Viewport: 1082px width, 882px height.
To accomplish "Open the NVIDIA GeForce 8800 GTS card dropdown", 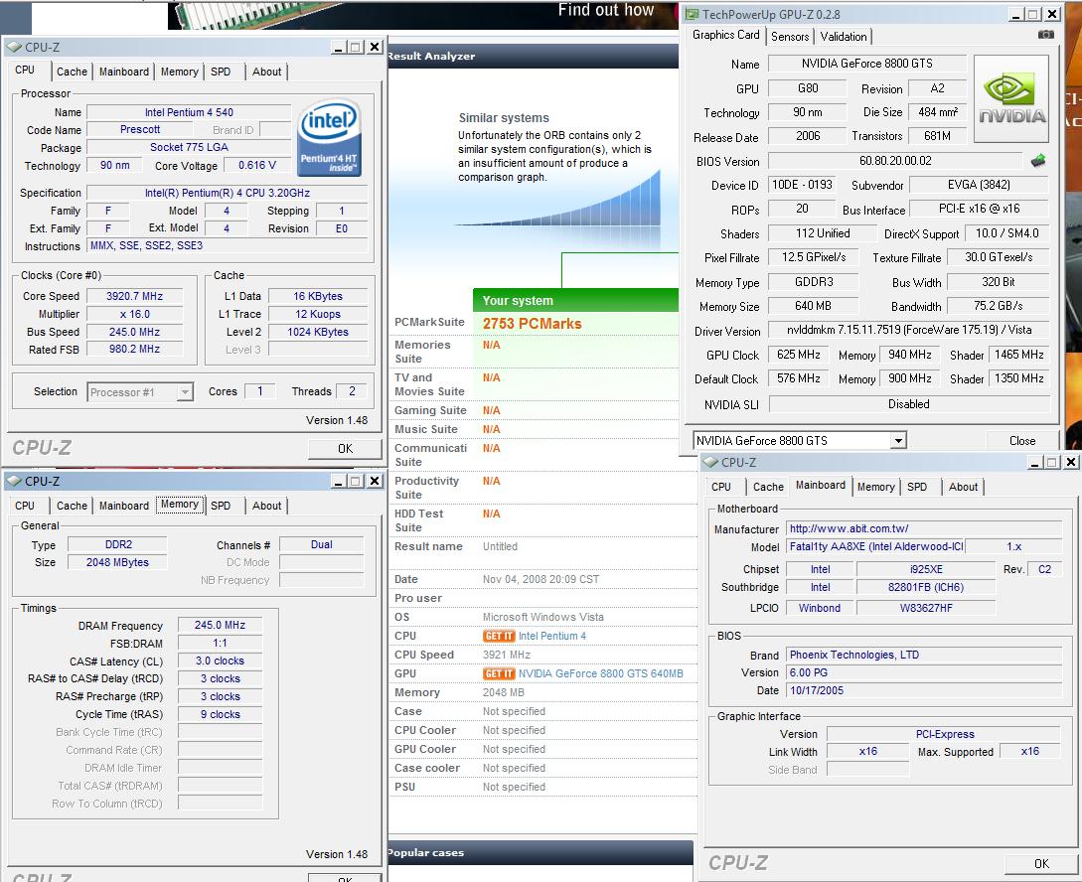I will click(897, 441).
